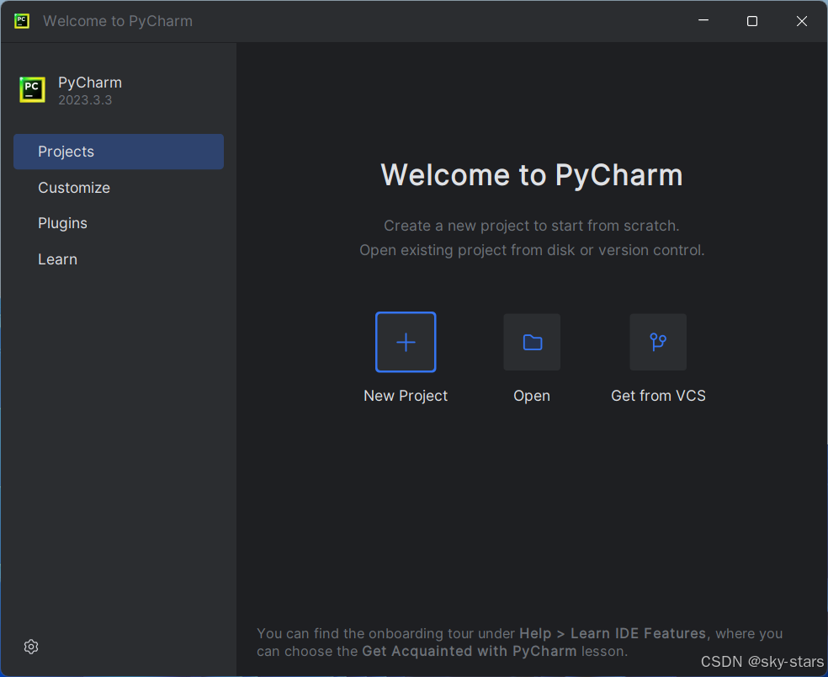Open the settings gear in the sidebar
Viewport: 828px width, 677px height.
coord(31,647)
